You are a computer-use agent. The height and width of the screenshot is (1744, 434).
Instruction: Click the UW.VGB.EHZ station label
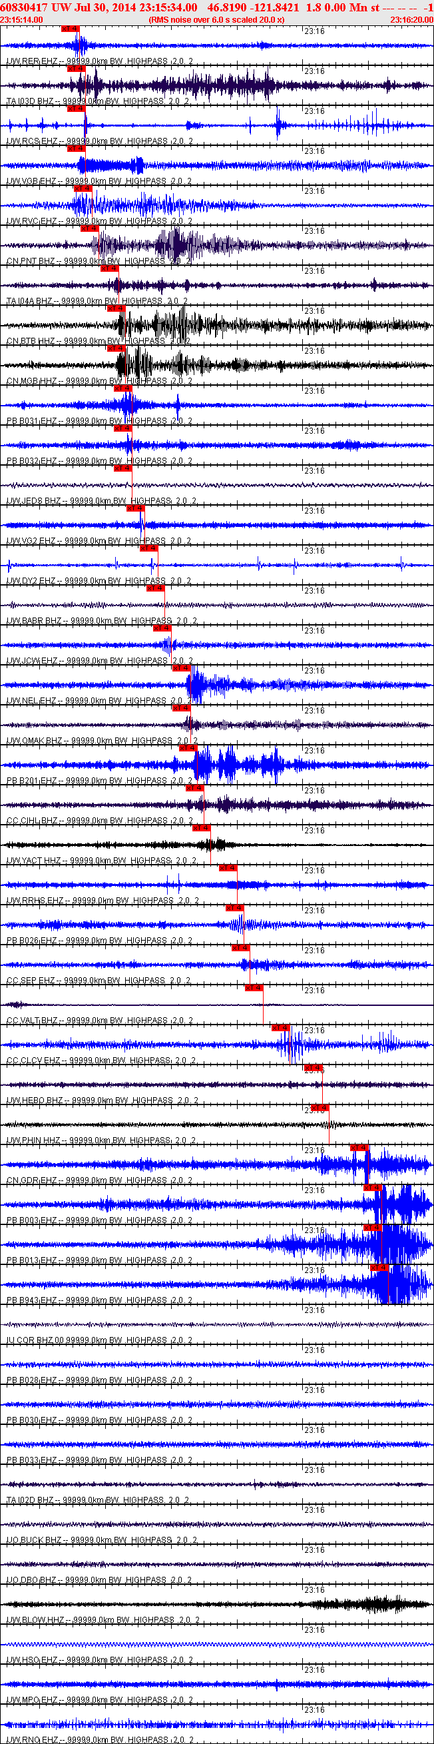99,181
